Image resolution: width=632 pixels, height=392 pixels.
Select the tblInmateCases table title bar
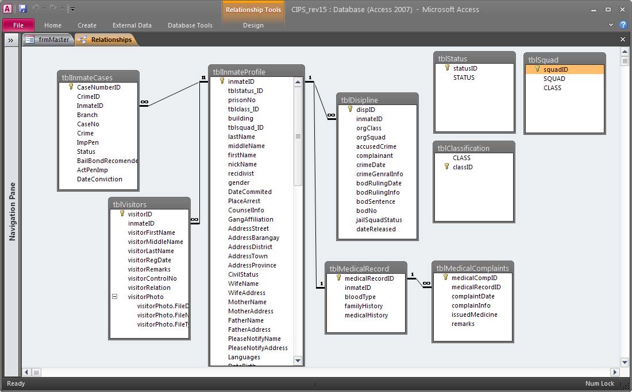coord(98,77)
